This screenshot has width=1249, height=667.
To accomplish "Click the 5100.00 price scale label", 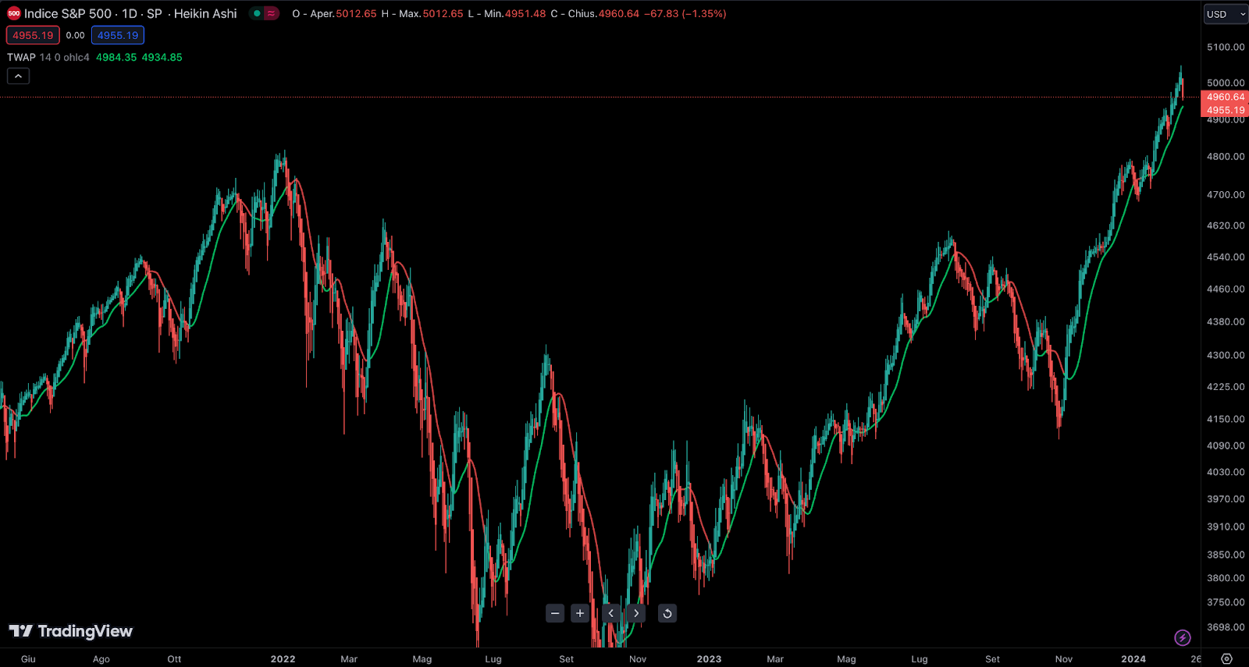I will 1226,47.
